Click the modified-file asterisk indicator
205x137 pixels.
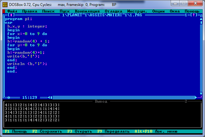click(x=9, y=97)
